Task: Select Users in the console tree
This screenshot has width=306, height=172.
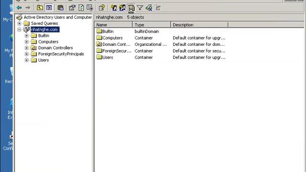Action: (x=44, y=60)
